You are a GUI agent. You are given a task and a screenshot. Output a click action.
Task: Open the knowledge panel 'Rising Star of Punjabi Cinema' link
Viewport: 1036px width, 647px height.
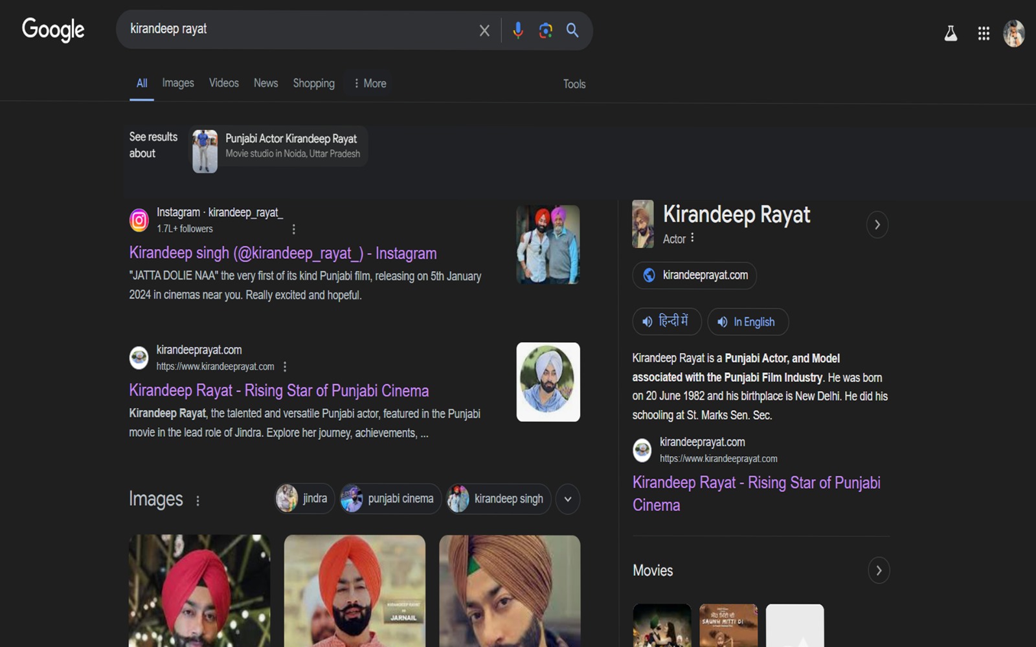click(x=756, y=494)
